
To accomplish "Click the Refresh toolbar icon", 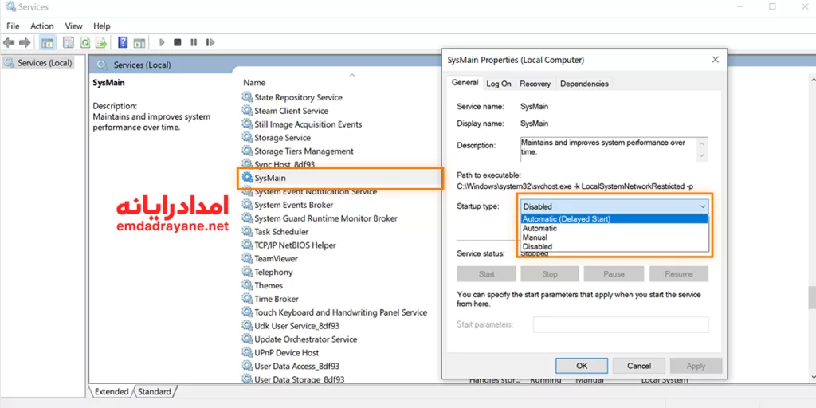I will (85, 42).
